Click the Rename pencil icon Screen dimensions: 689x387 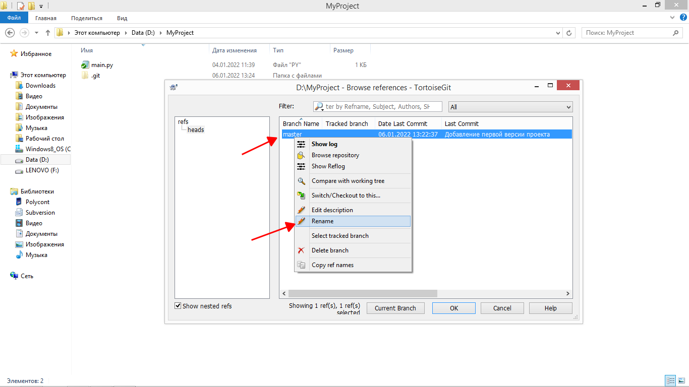tap(301, 221)
